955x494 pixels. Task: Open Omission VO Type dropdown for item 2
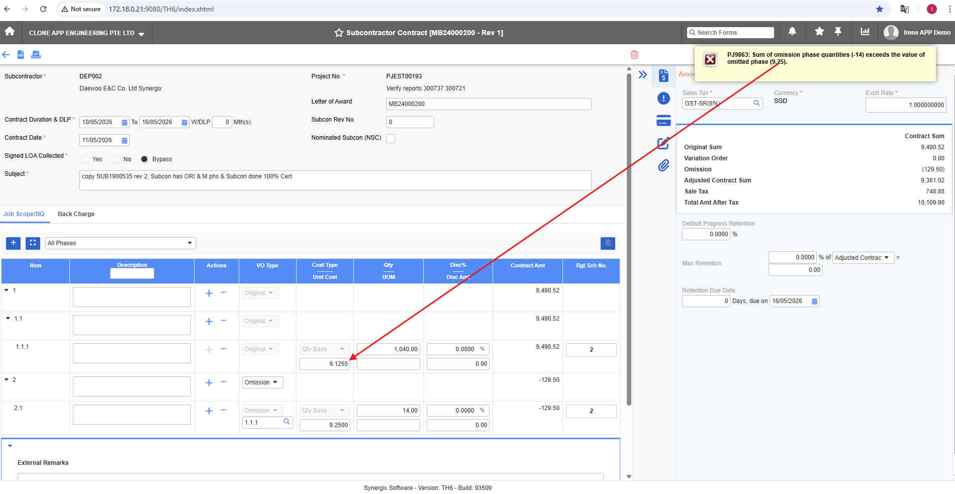[263, 382]
